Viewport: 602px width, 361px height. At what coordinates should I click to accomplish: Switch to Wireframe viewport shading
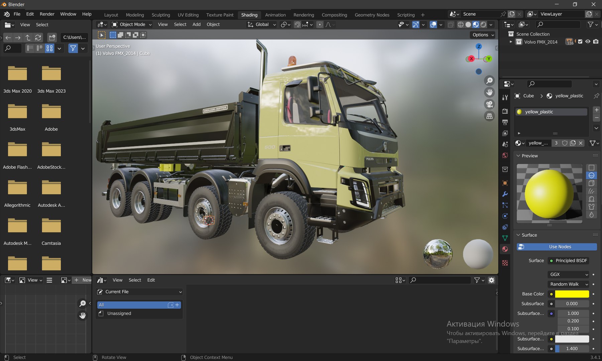tap(460, 24)
